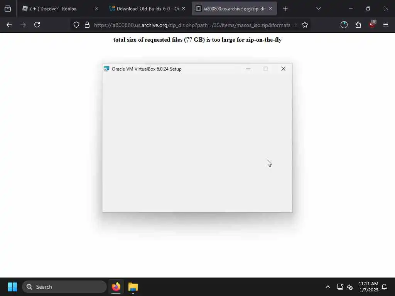Restore down the Firefox window

pos(368,8)
